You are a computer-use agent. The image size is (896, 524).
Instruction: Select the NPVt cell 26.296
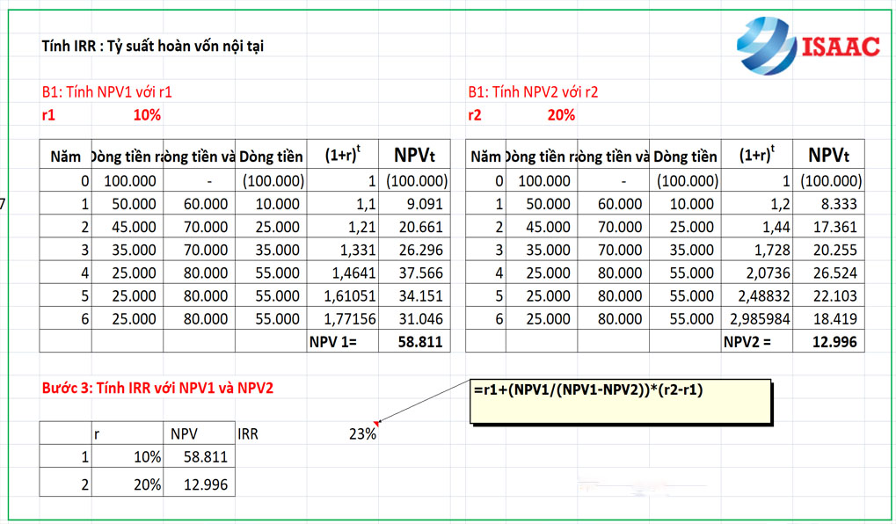[414, 250]
